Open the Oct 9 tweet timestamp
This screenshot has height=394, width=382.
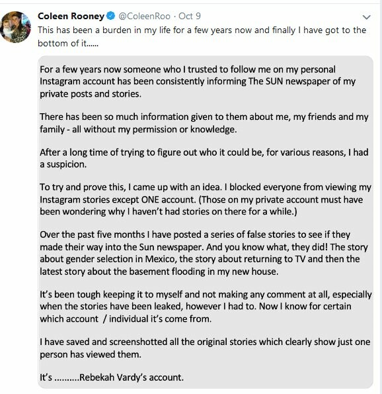[x=190, y=16]
